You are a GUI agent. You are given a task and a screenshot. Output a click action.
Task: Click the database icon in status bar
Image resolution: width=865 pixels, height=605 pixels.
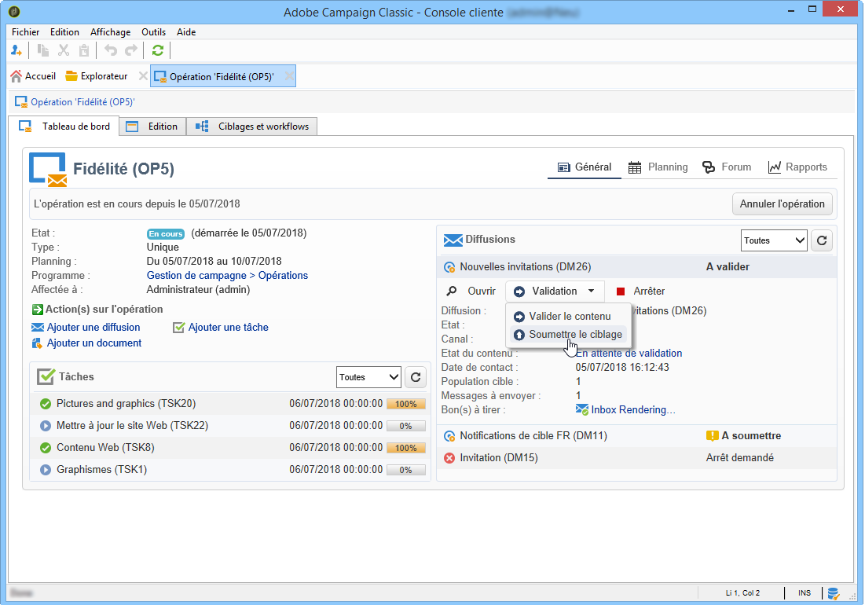tap(833, 593)
